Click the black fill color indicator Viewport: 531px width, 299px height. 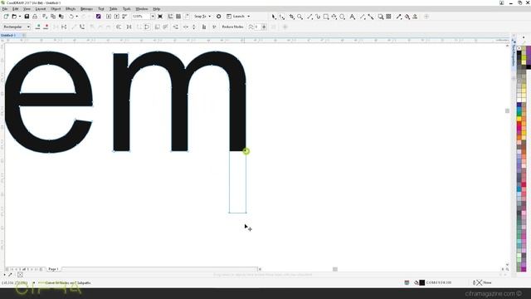point(422,282)
